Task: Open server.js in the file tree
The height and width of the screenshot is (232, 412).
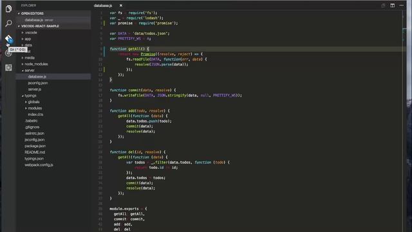Action: click(34, 89)
